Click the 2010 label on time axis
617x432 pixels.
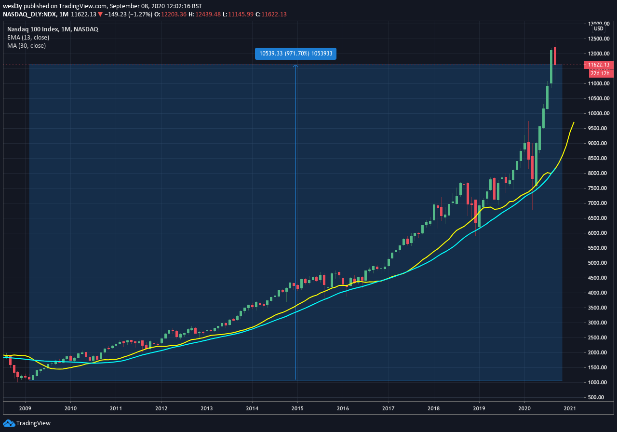click(70, 408)
